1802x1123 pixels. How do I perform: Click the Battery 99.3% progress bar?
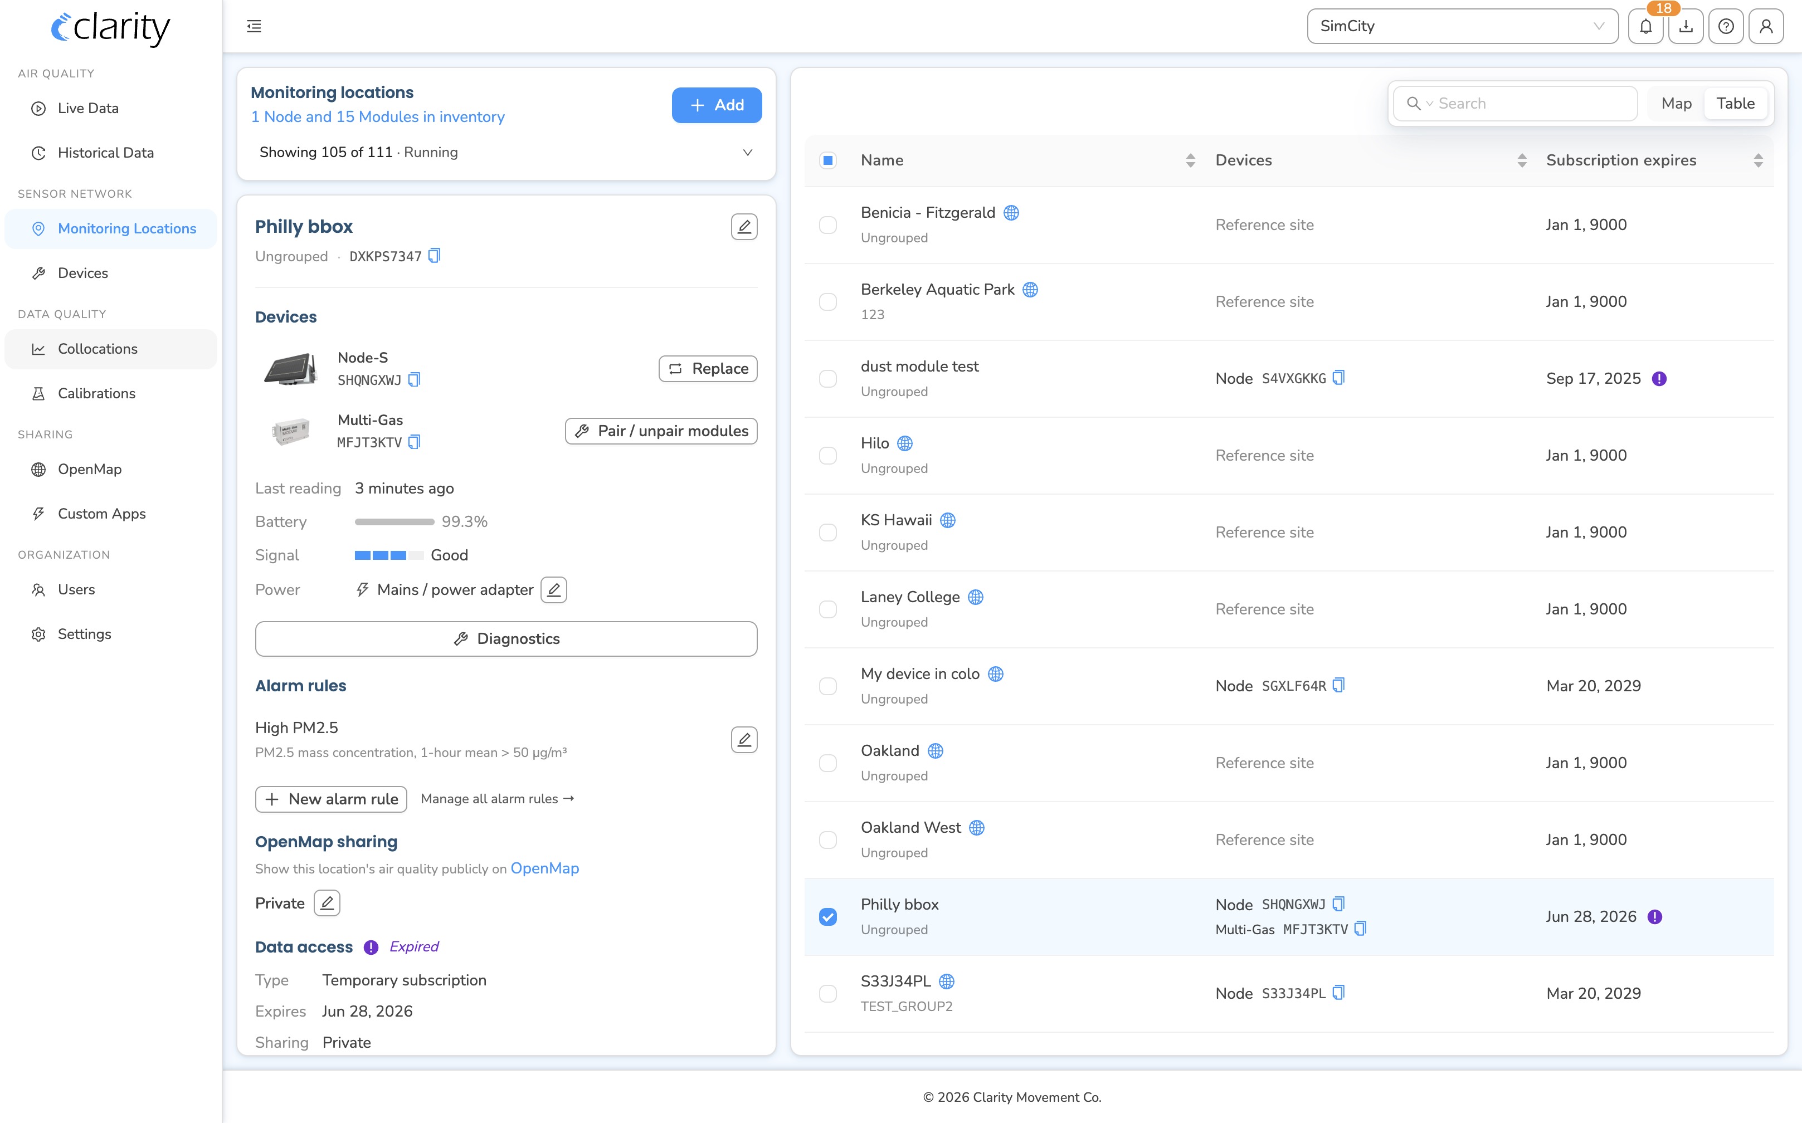pyautogui.click(x=395, y=522)
